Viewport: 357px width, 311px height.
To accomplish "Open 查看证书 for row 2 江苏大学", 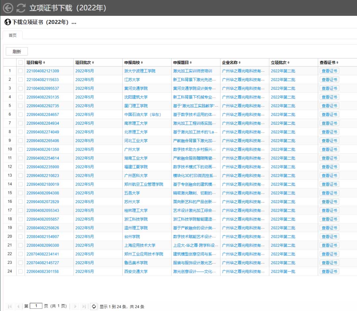I will click(x=329, y=79).
